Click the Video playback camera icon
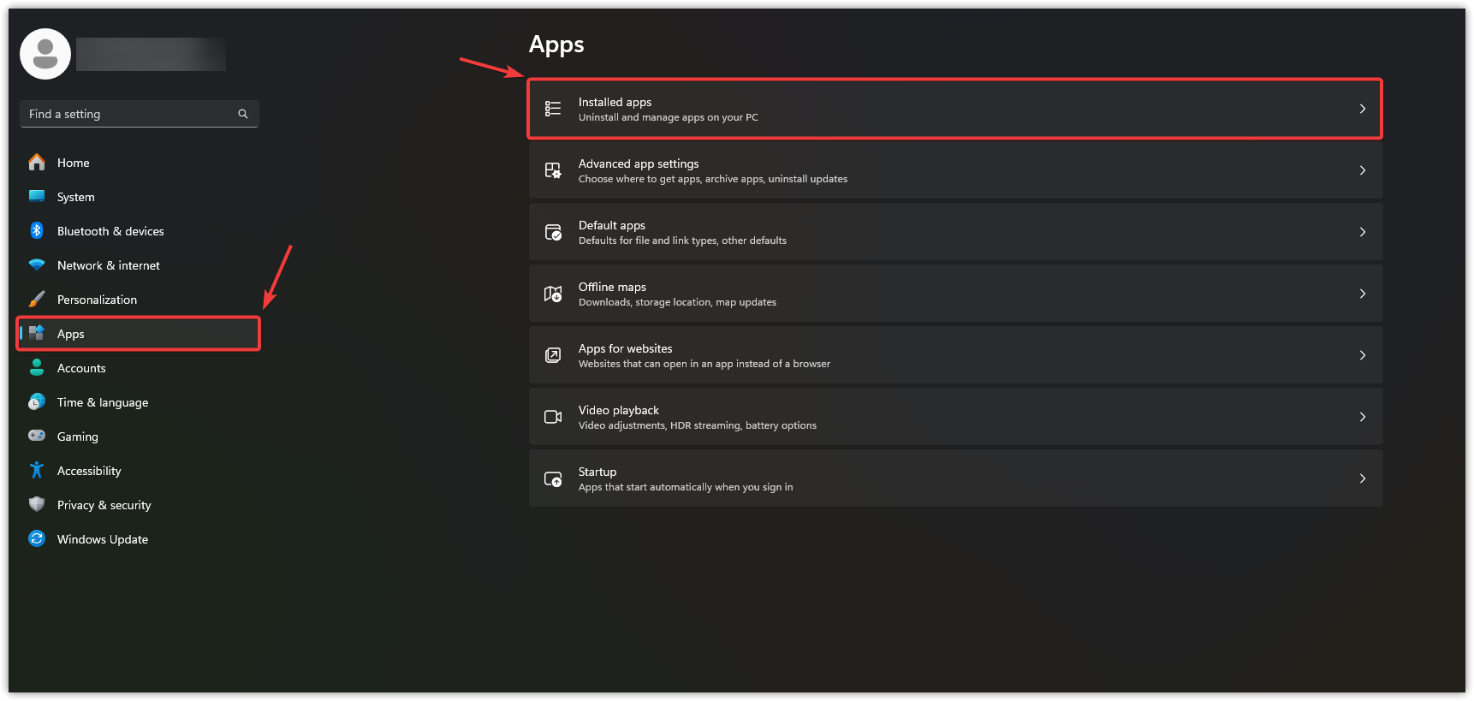The width and height of the screenshot is (1474, 701). click(553, 417)
